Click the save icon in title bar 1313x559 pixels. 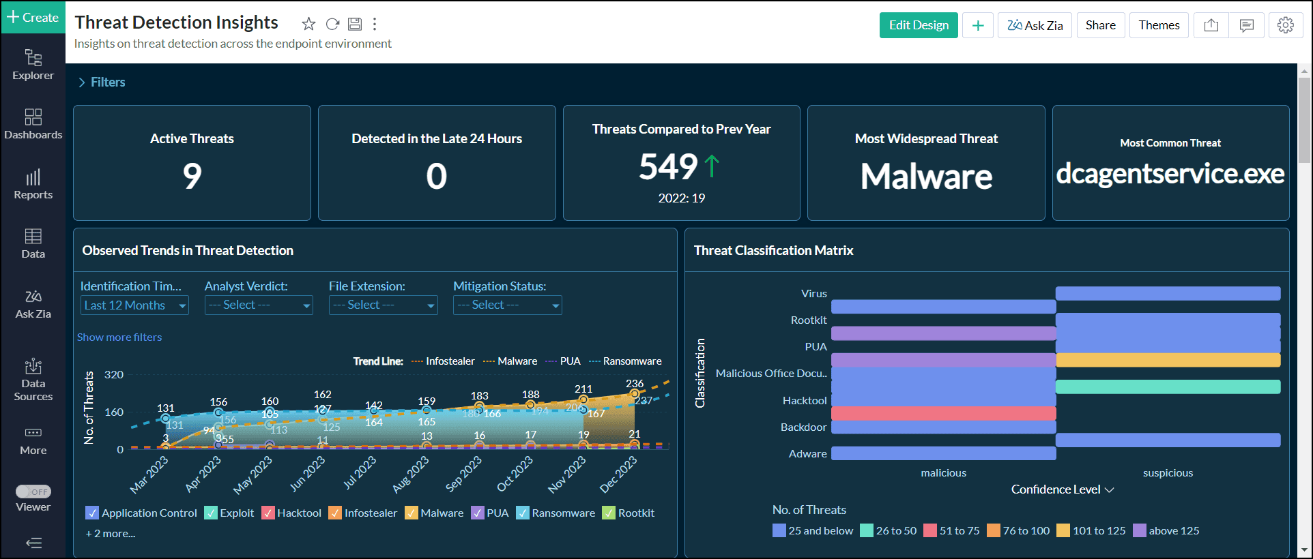[x=355, y=24]
